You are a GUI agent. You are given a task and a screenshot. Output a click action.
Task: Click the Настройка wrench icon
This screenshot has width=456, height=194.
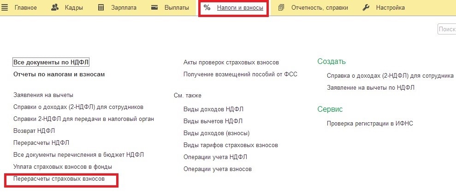coord(366,7)
